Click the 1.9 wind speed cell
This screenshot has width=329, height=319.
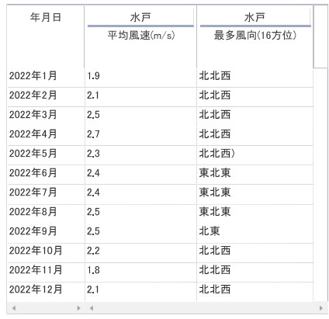[x=140, y=77]
